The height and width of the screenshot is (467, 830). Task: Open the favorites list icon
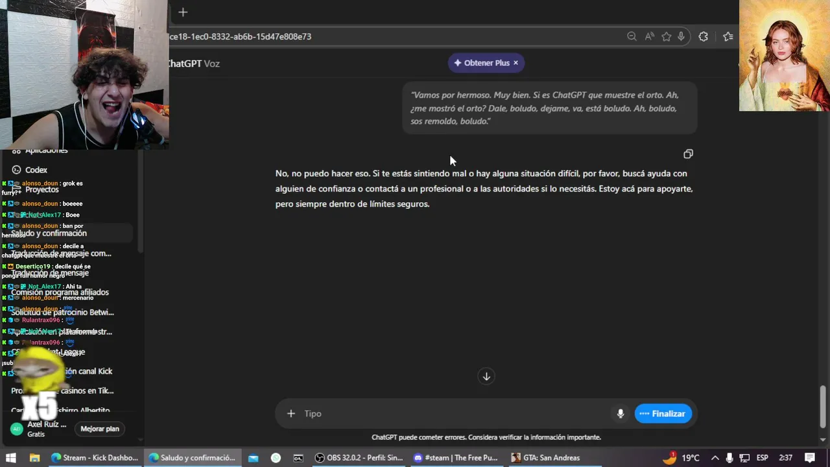[728, 36]
